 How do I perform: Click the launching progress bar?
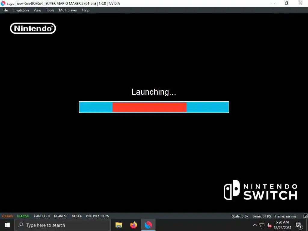tap(154, 107)
